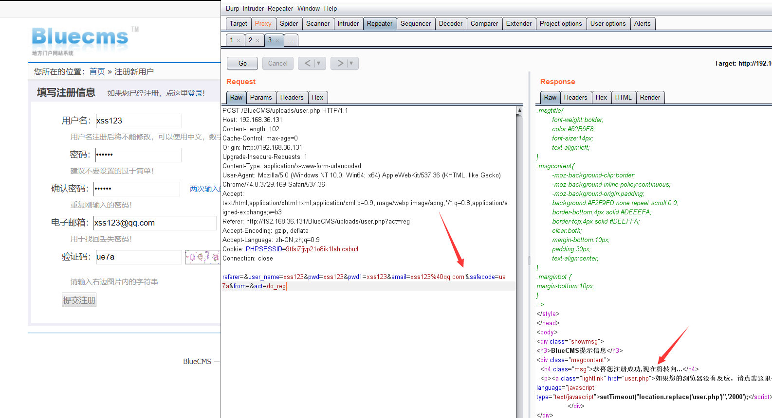Click the captcha verification image
The image size is (772, 418).
pyautogui.click(x=202, y=257)
